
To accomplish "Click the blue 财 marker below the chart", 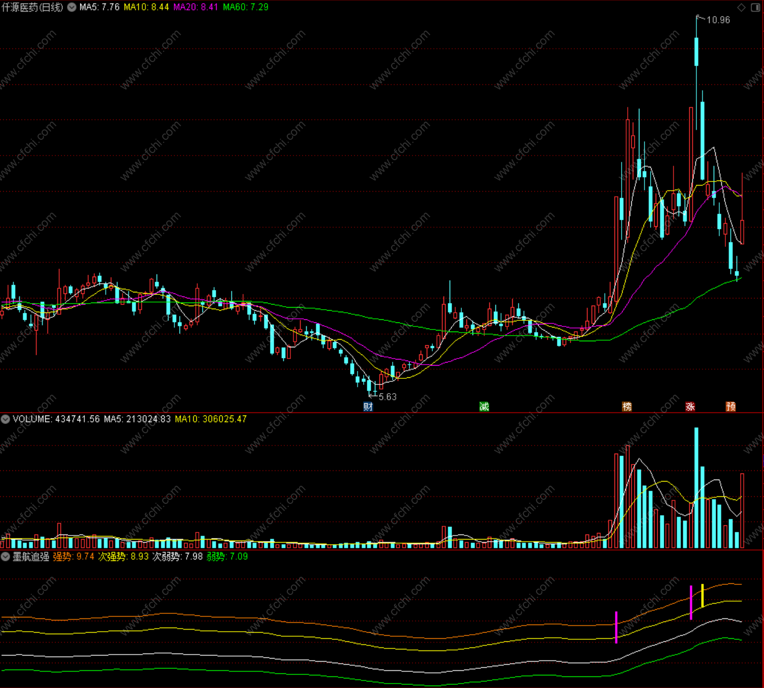I will click(368, 406).
